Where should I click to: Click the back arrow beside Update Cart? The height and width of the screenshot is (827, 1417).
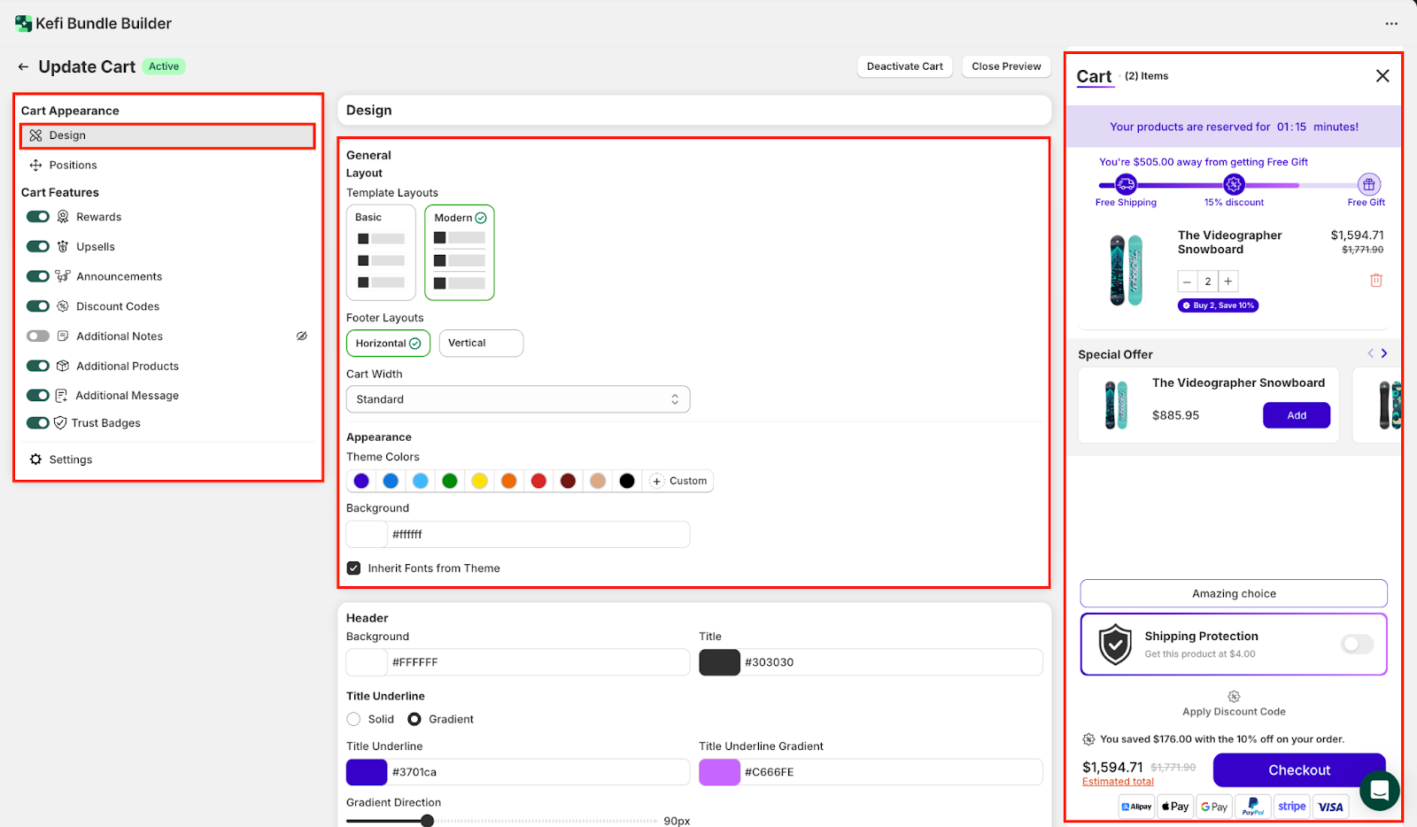pos(23,67)
